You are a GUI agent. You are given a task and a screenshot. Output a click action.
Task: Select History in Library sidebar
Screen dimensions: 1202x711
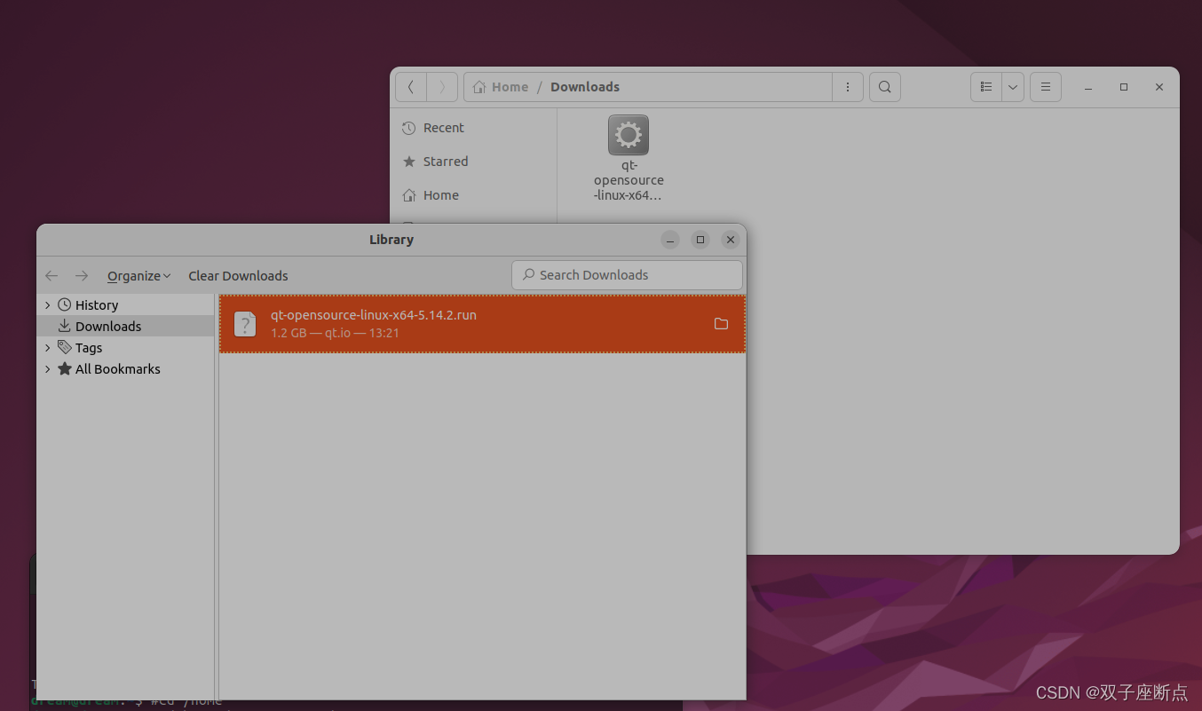[x=97, y=305]
